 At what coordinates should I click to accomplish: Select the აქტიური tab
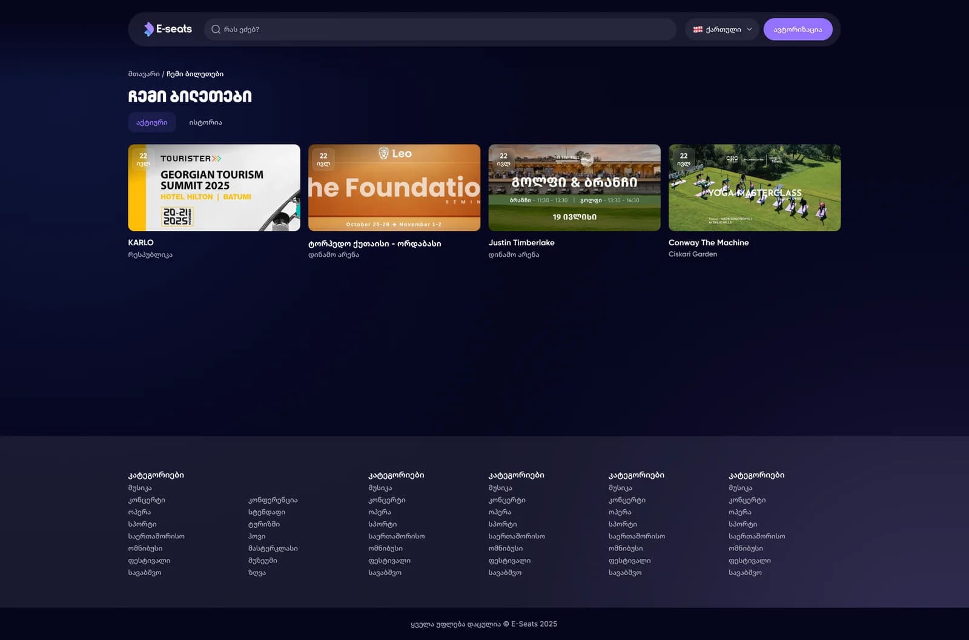(x=152, y=122)
